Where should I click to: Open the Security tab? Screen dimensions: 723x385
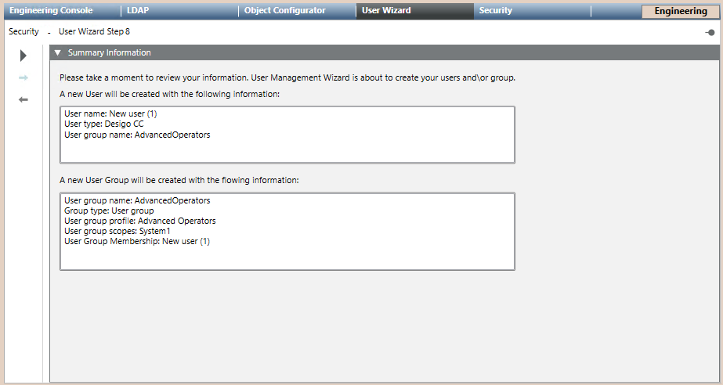click(x=495, y=11)
